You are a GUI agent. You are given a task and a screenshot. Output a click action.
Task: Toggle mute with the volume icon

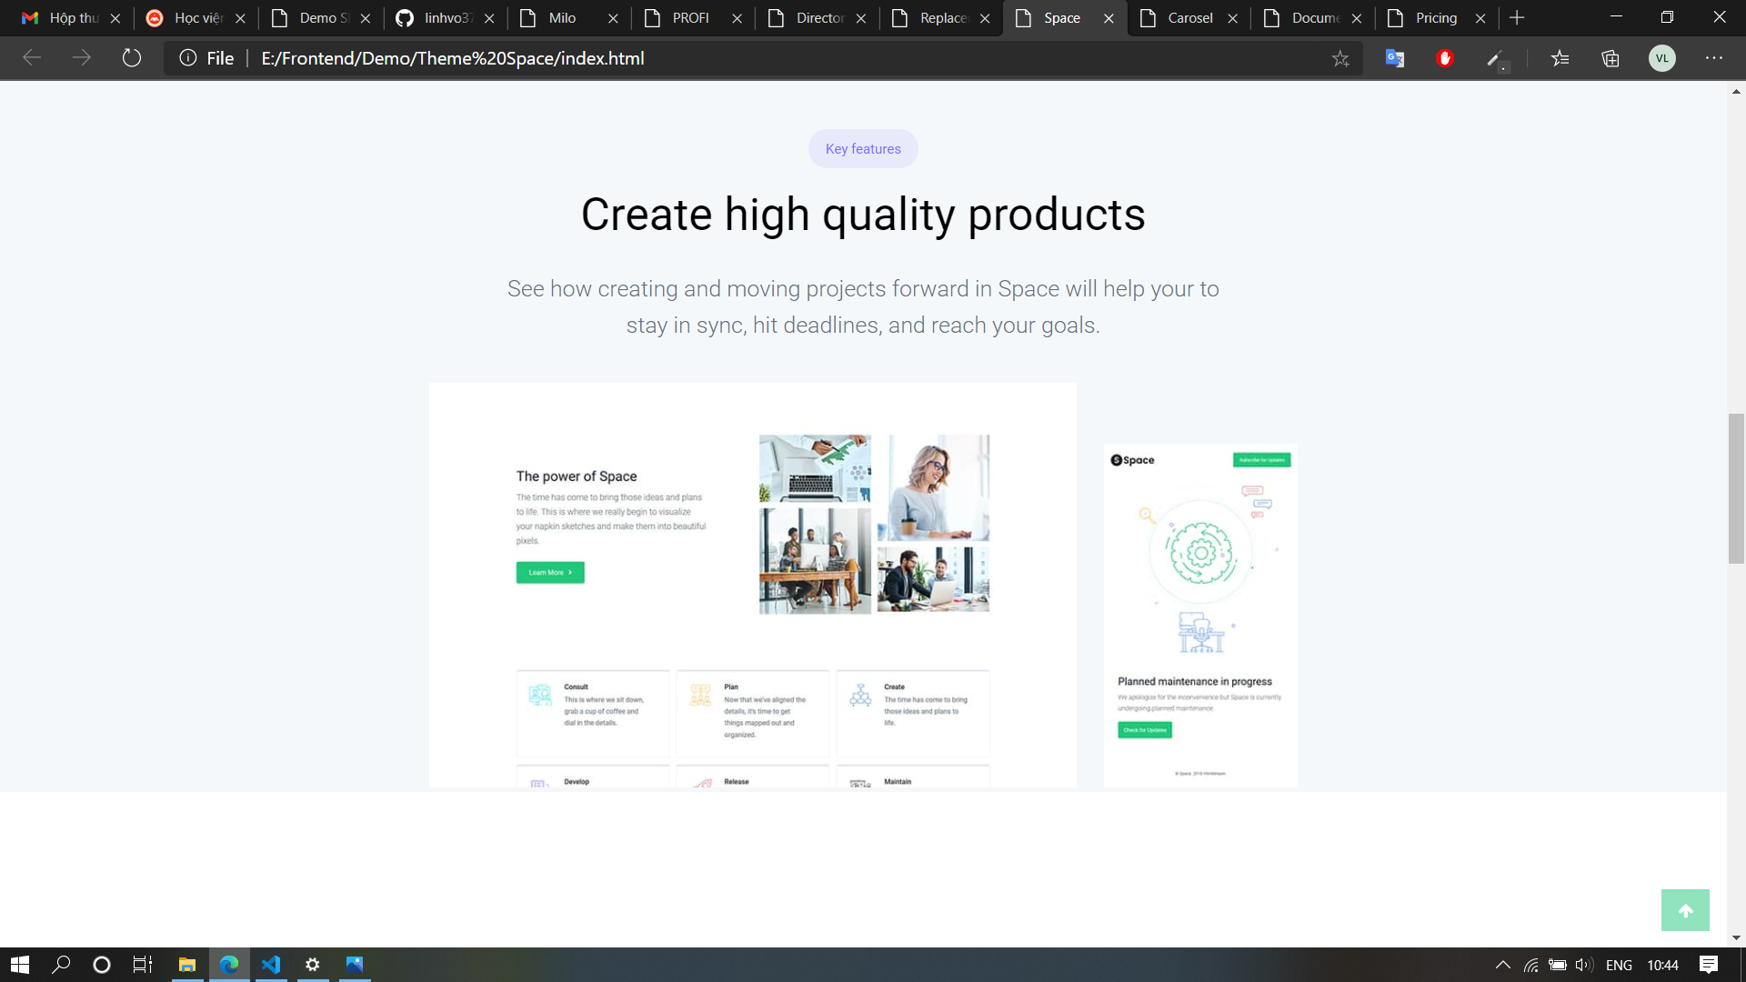1583,965
